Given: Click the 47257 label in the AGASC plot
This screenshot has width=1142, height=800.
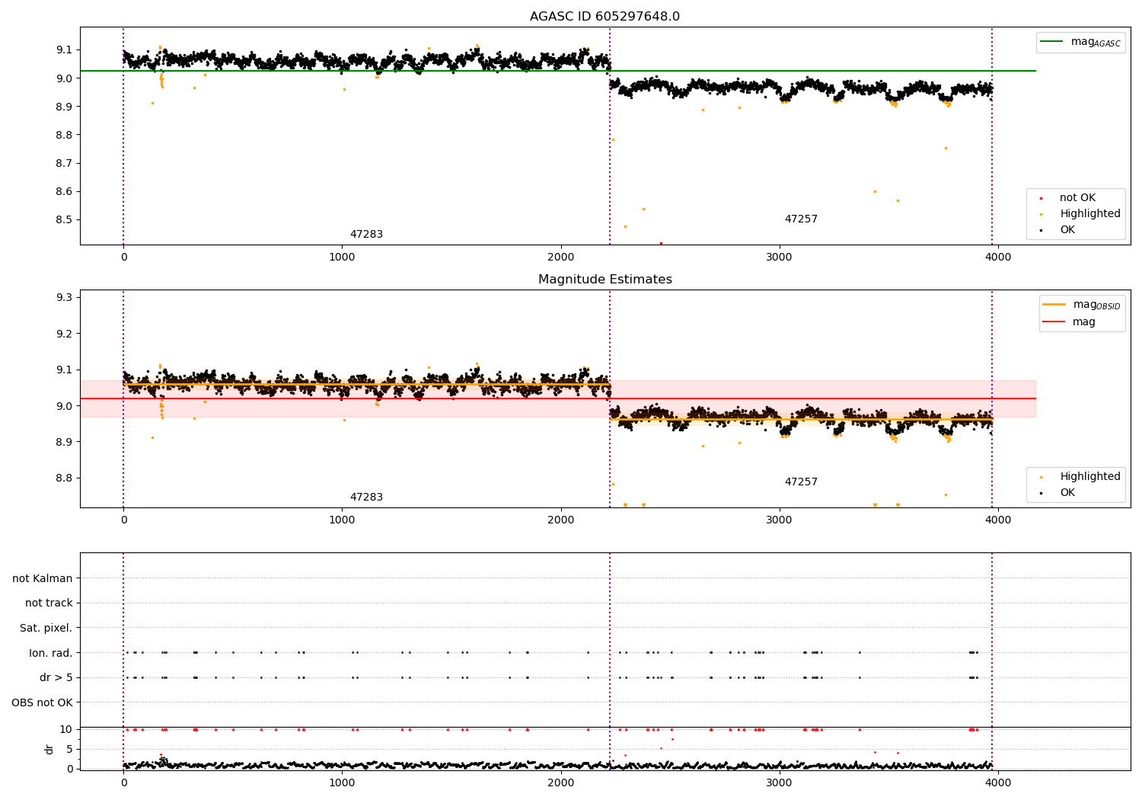Looking at the screenshot, I should point(801,219).
